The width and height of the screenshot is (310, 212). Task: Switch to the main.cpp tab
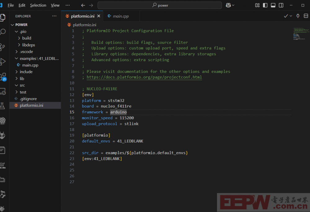pyautogui.click(x=121, y=16)
